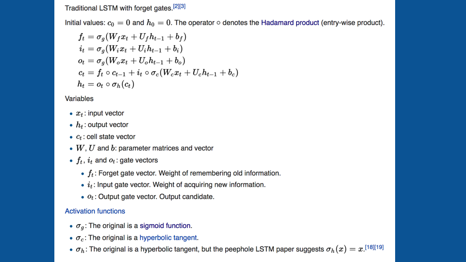Open the Hadamard product link
The width and height of the screenshot is (466, 262).
tap(290, 23)
